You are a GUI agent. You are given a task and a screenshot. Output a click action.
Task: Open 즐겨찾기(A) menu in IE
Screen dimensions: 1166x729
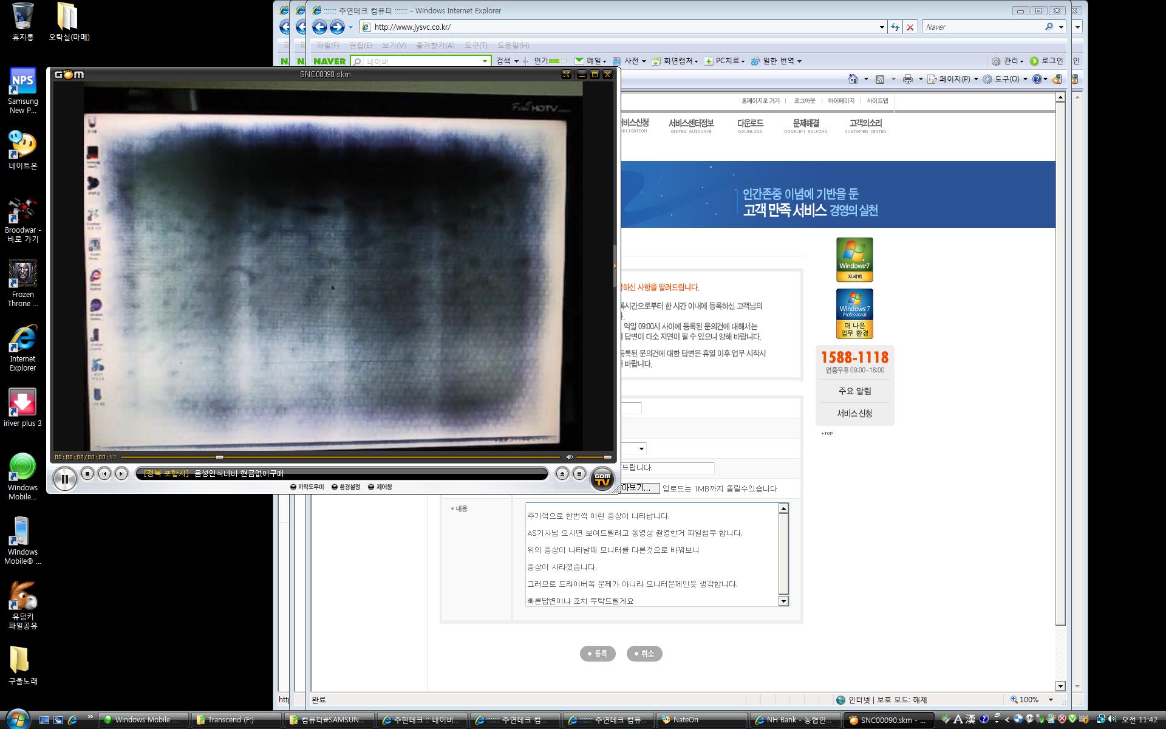[x=435, y=46]
